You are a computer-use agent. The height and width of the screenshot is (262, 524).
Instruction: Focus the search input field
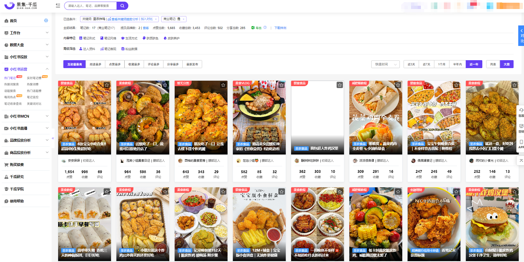91,6
